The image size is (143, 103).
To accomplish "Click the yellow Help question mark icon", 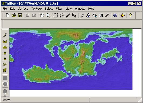I will click(x=131, y=15).
